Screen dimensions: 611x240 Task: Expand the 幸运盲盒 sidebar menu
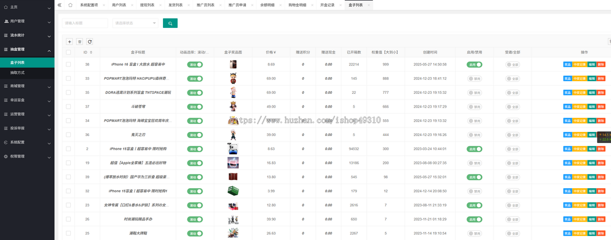(27, 100)
